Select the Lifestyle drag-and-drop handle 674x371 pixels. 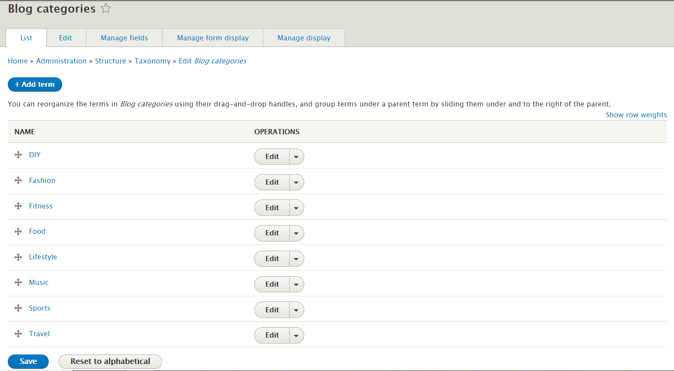point(18,257)
